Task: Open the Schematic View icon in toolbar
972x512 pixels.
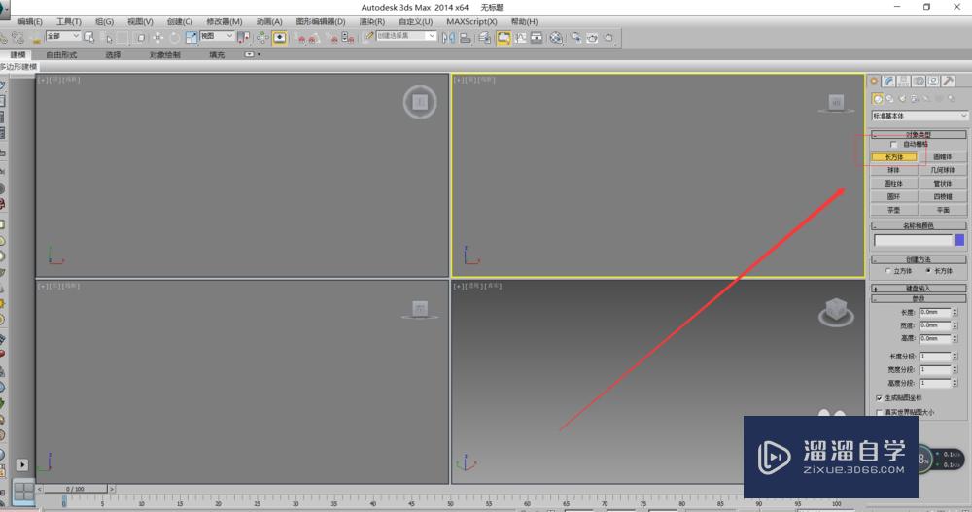Action: point(537,38)
